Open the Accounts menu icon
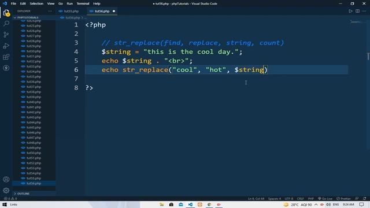The width and height of the screenshot is (370, 208). tap(6, 179)
